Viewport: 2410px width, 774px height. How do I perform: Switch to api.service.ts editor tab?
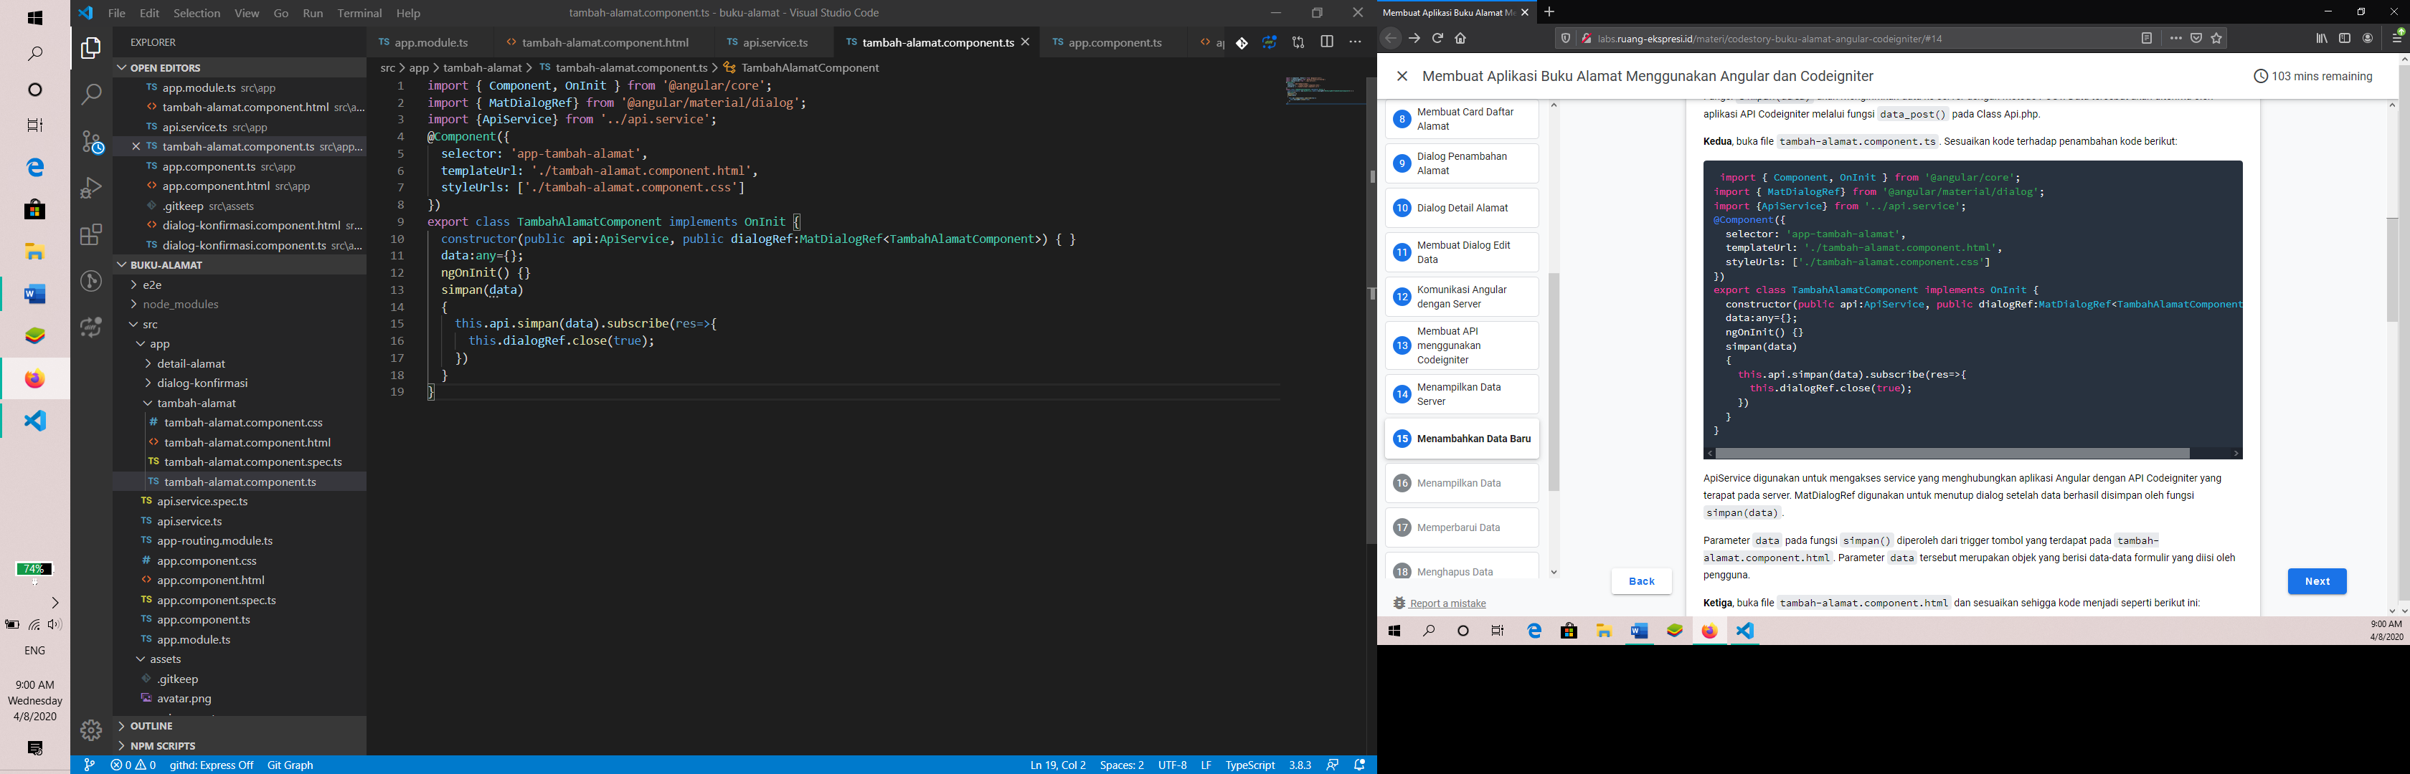772,42
